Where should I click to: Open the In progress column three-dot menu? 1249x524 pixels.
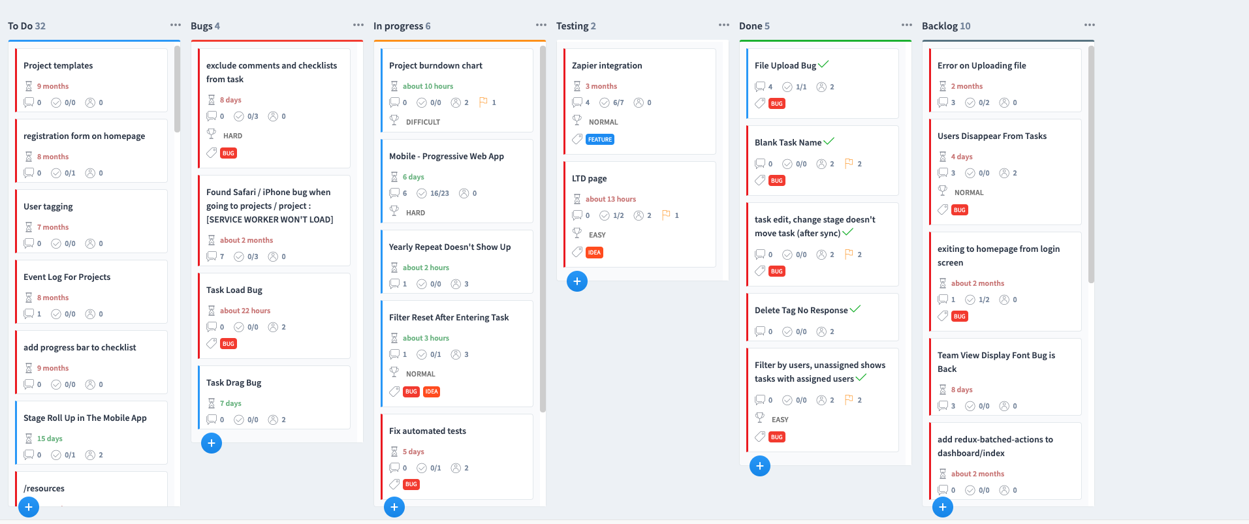coord(541,25)
